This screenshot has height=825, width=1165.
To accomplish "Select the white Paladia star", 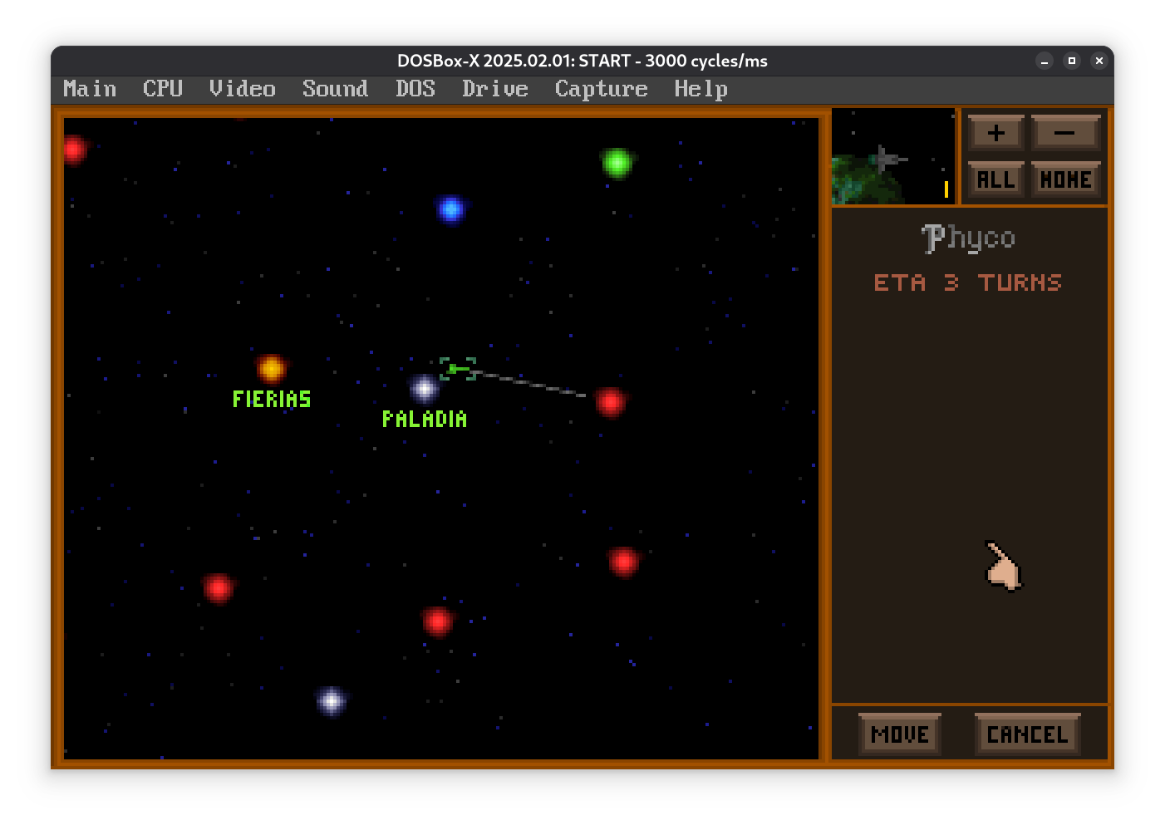I will pos(424,388).
